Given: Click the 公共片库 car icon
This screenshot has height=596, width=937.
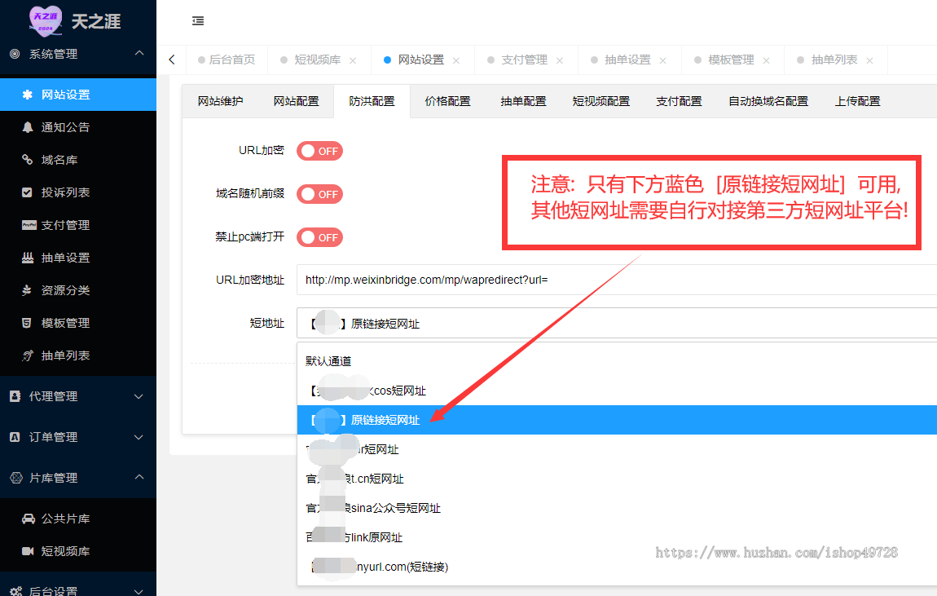Looking at the screenshot, I should click(28, 519).
